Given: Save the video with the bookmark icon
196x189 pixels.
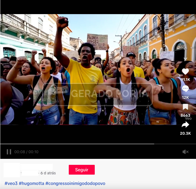Looking at the screenshot, I should click(185, 107).
